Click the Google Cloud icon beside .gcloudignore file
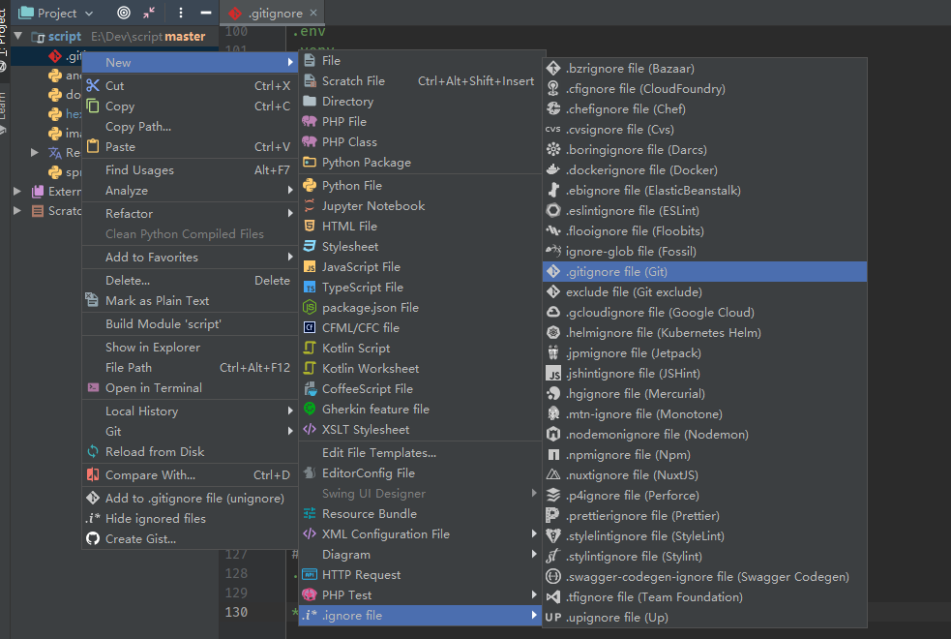 [553, 312]
